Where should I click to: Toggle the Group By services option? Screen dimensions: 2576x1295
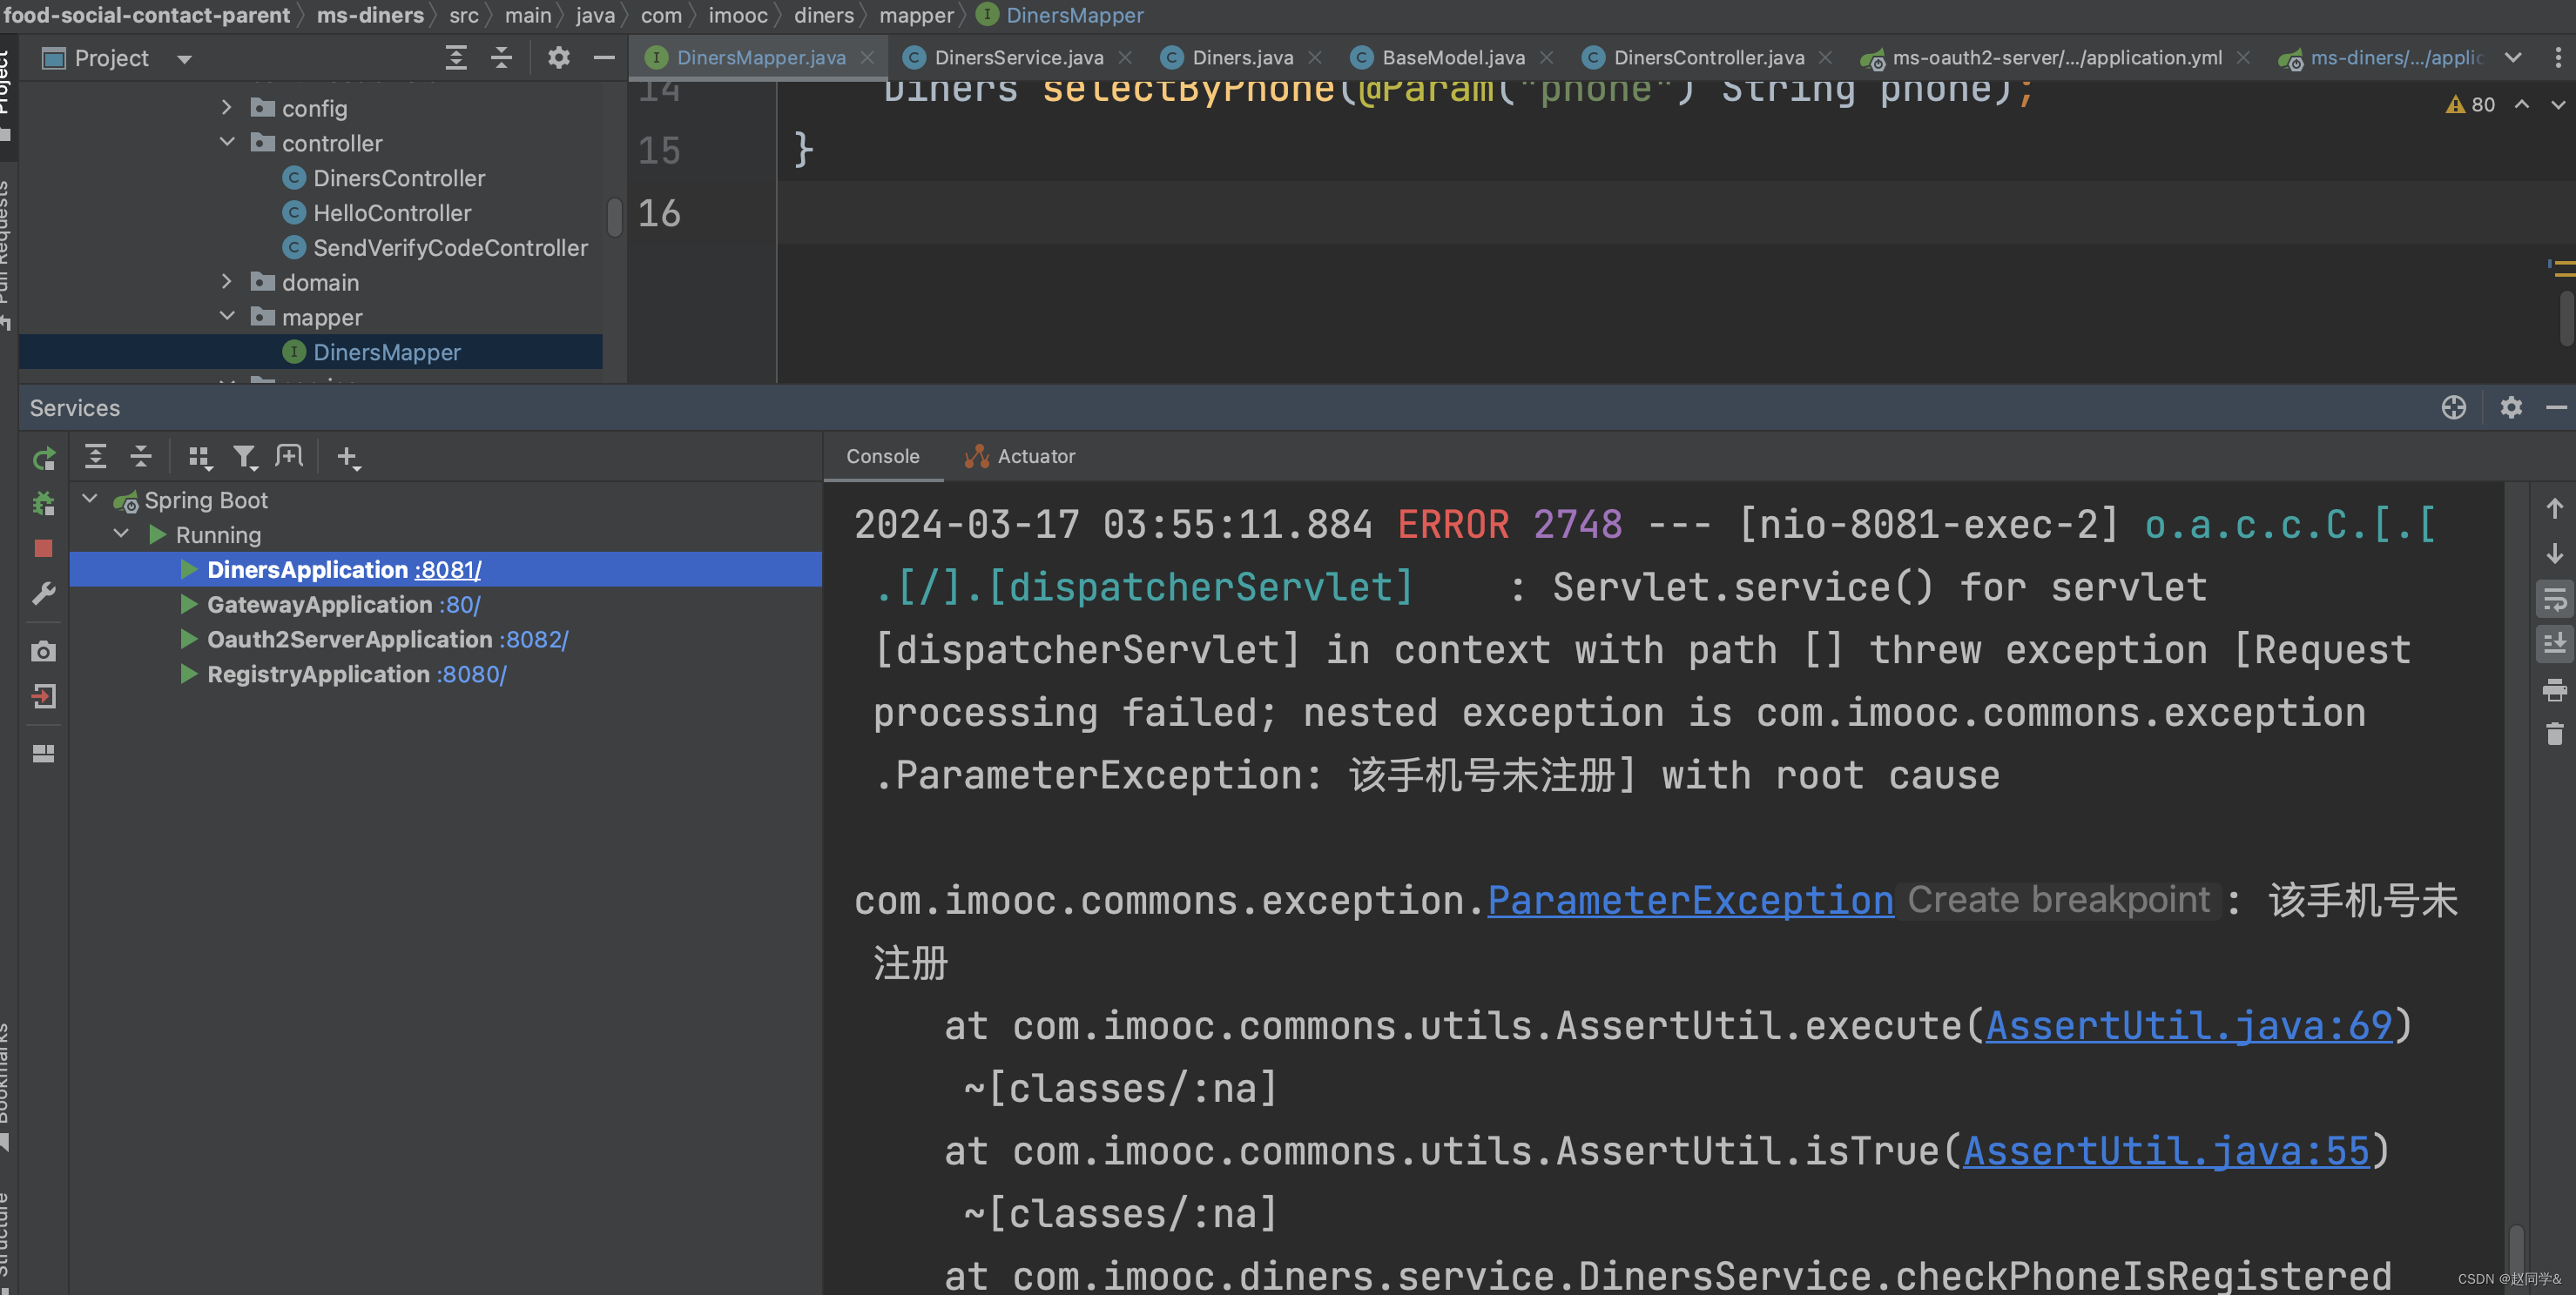[x=199, y=458]
